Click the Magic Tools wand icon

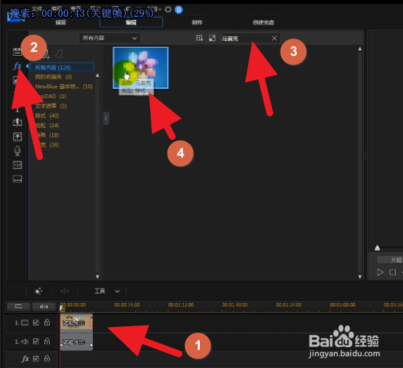point(38,291)
